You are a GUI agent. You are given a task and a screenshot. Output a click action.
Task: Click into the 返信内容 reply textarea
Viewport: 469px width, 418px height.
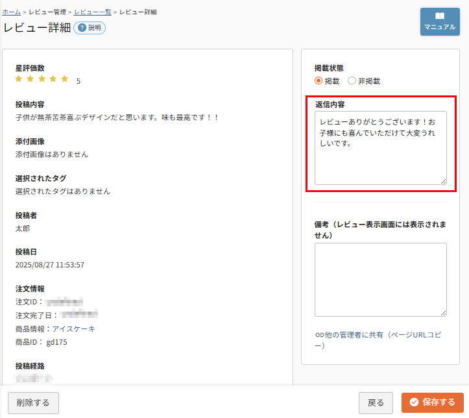(x=381, y=148)
